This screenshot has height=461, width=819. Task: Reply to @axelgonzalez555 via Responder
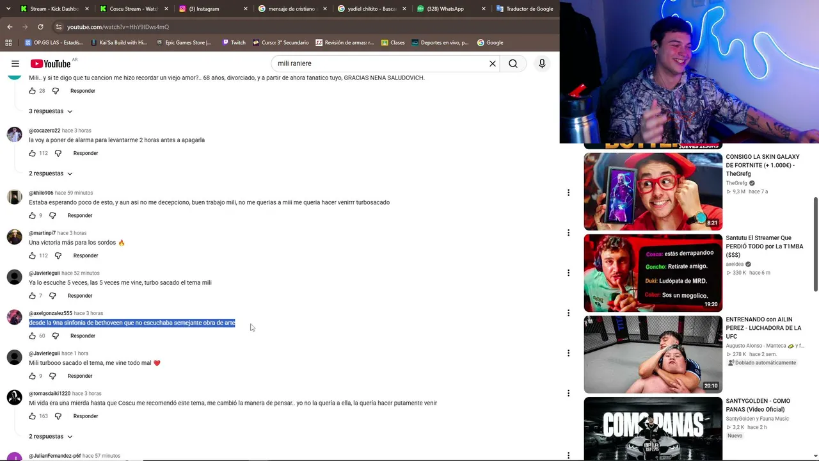click(x=83, y=336)
